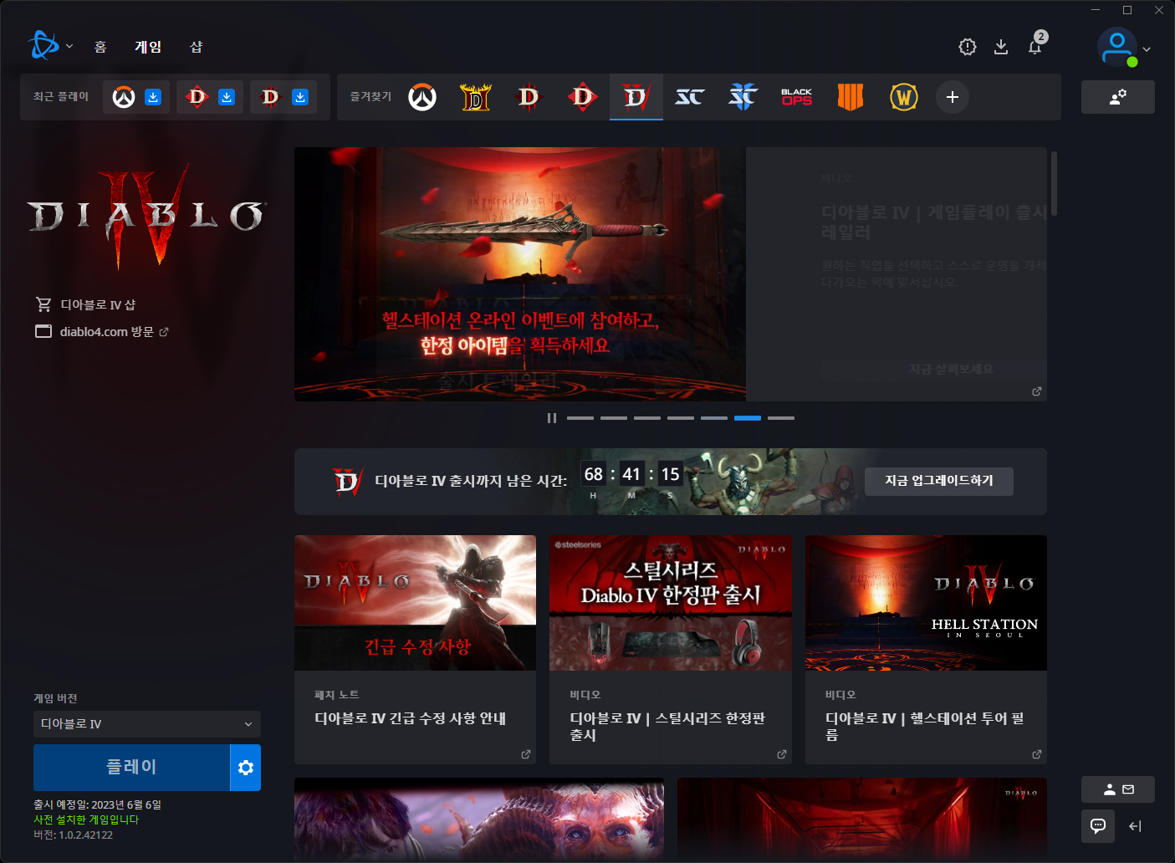
Task: Open the breaking news alert icon
Action: click(968, 47)
